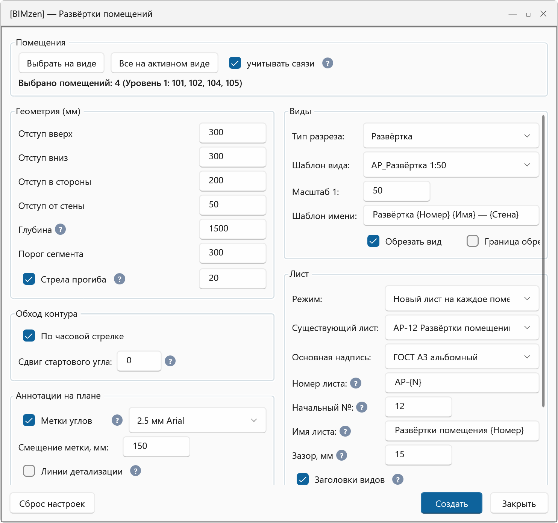Close the BIMzen window
The height and width of the screenshot is (523, 558).
pos(543,14)
